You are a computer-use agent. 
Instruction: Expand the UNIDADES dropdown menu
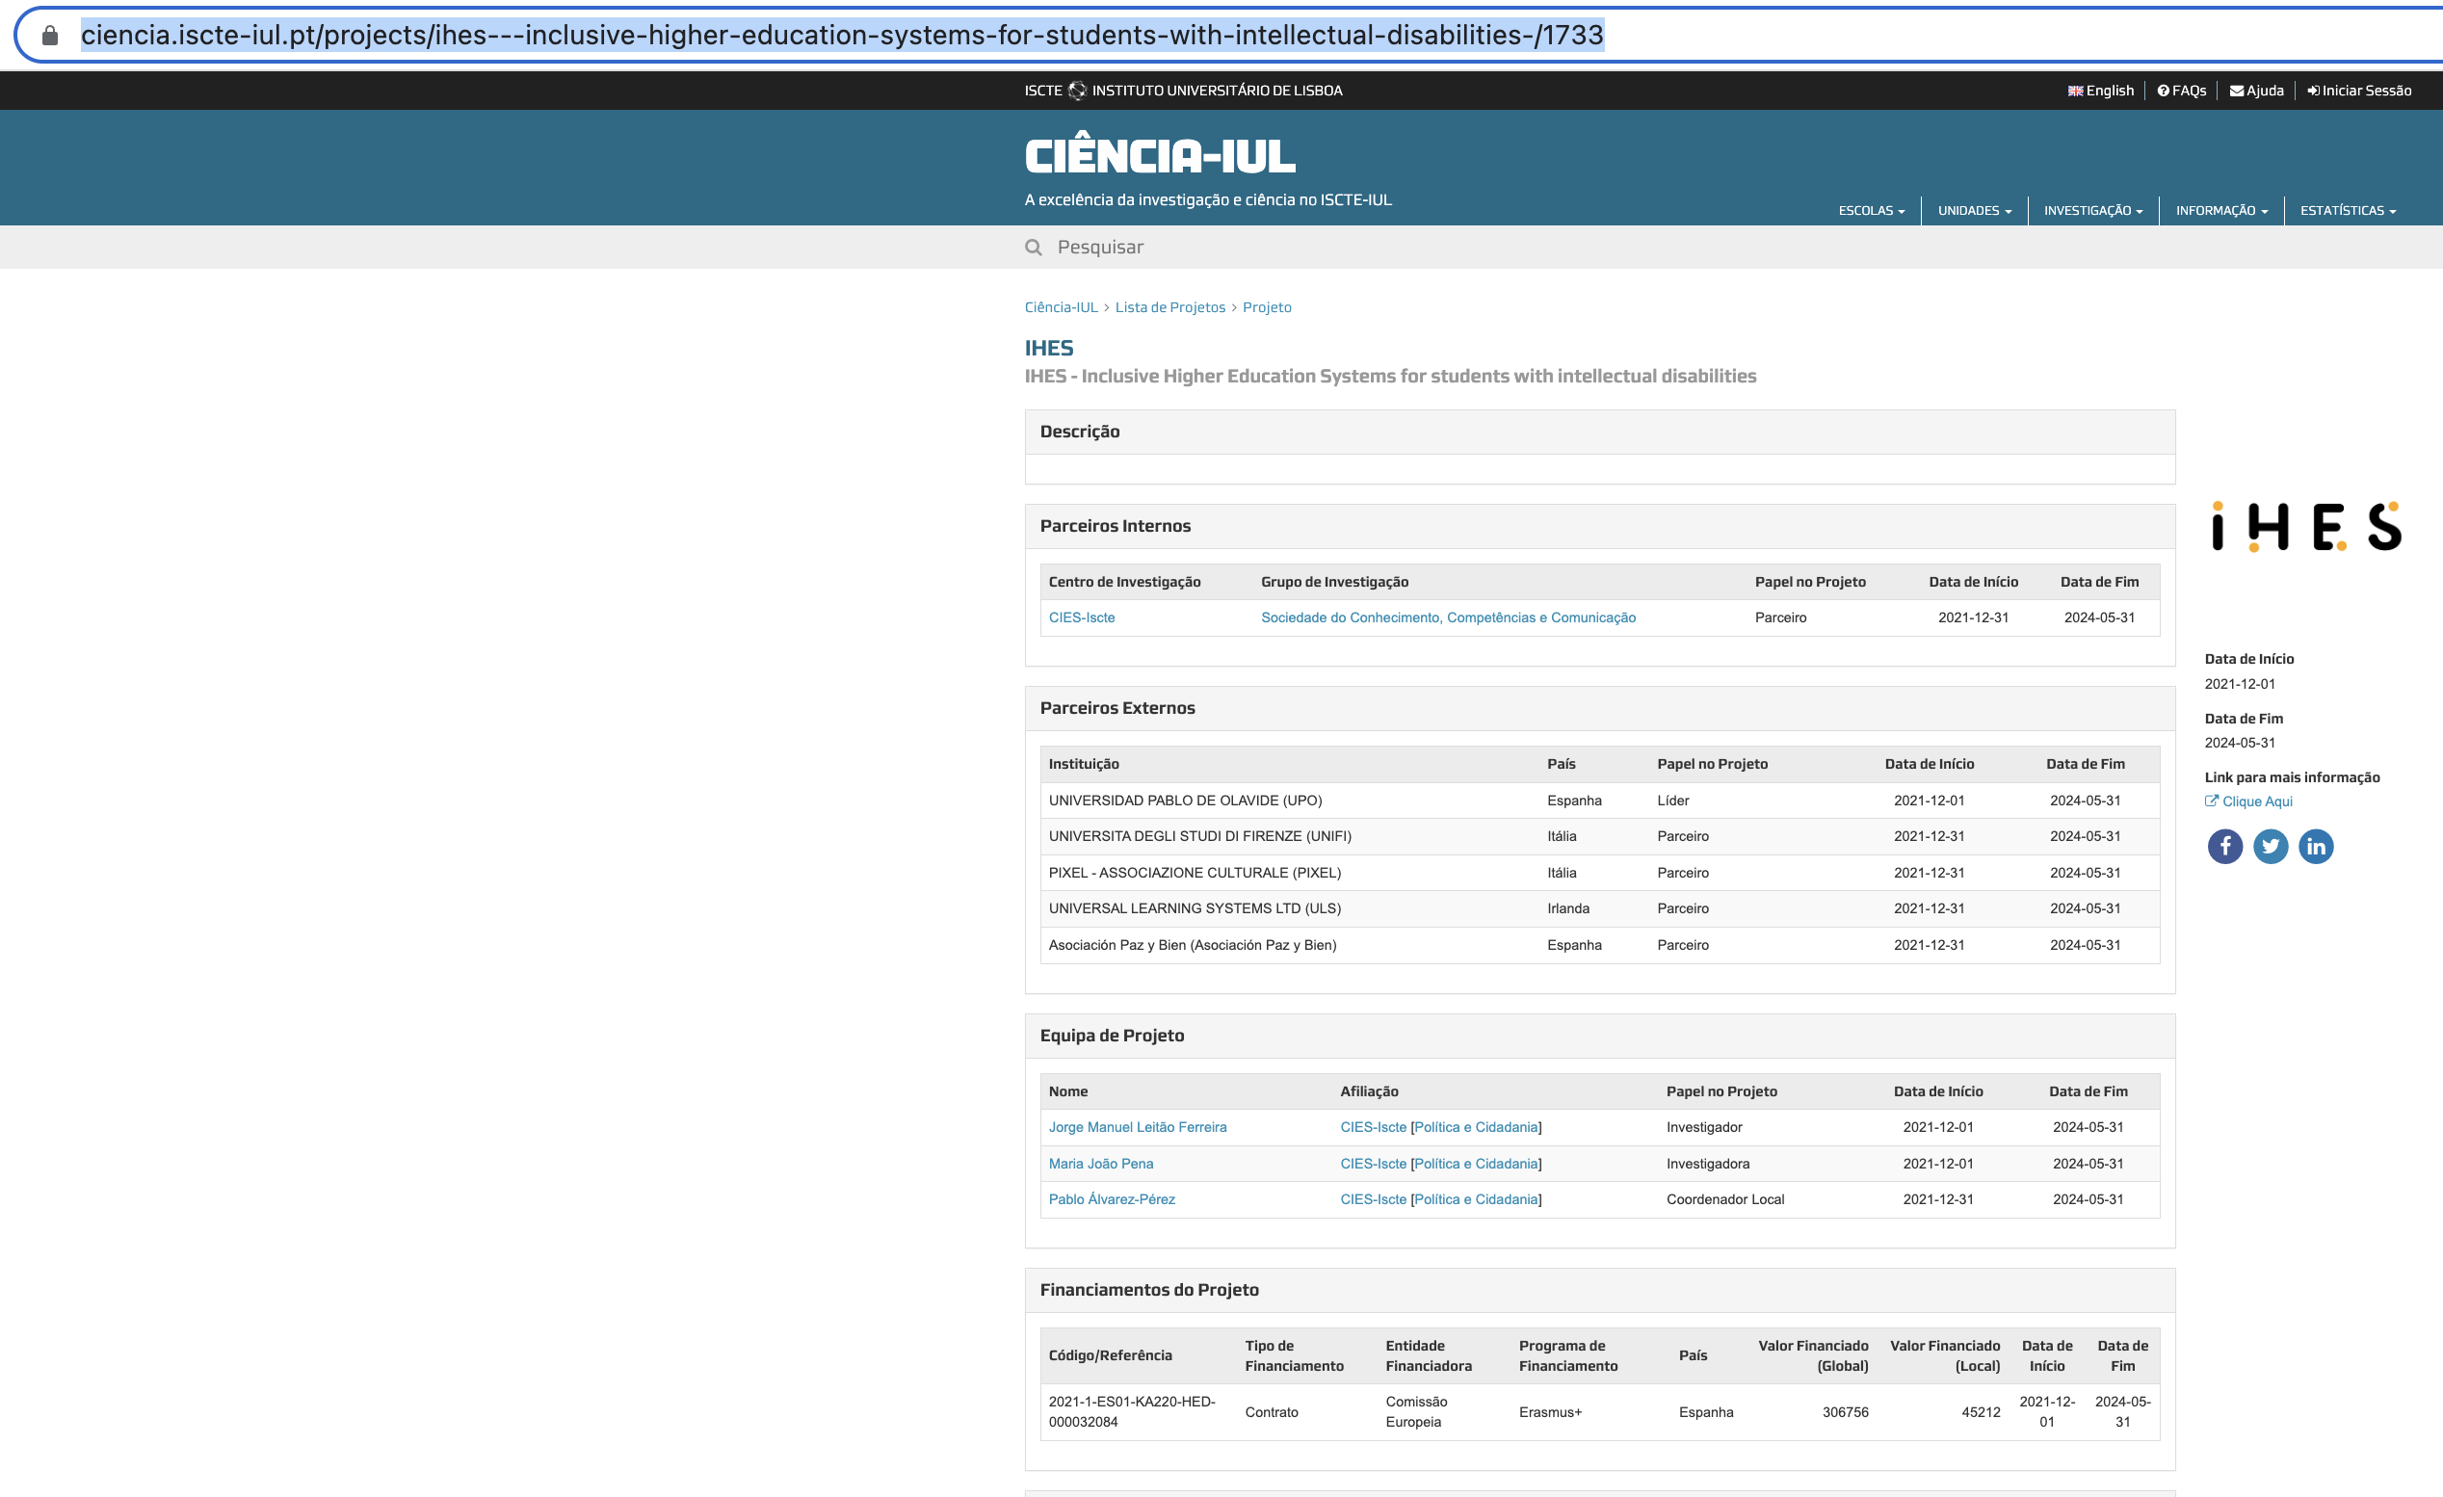tap(1975, 210)
